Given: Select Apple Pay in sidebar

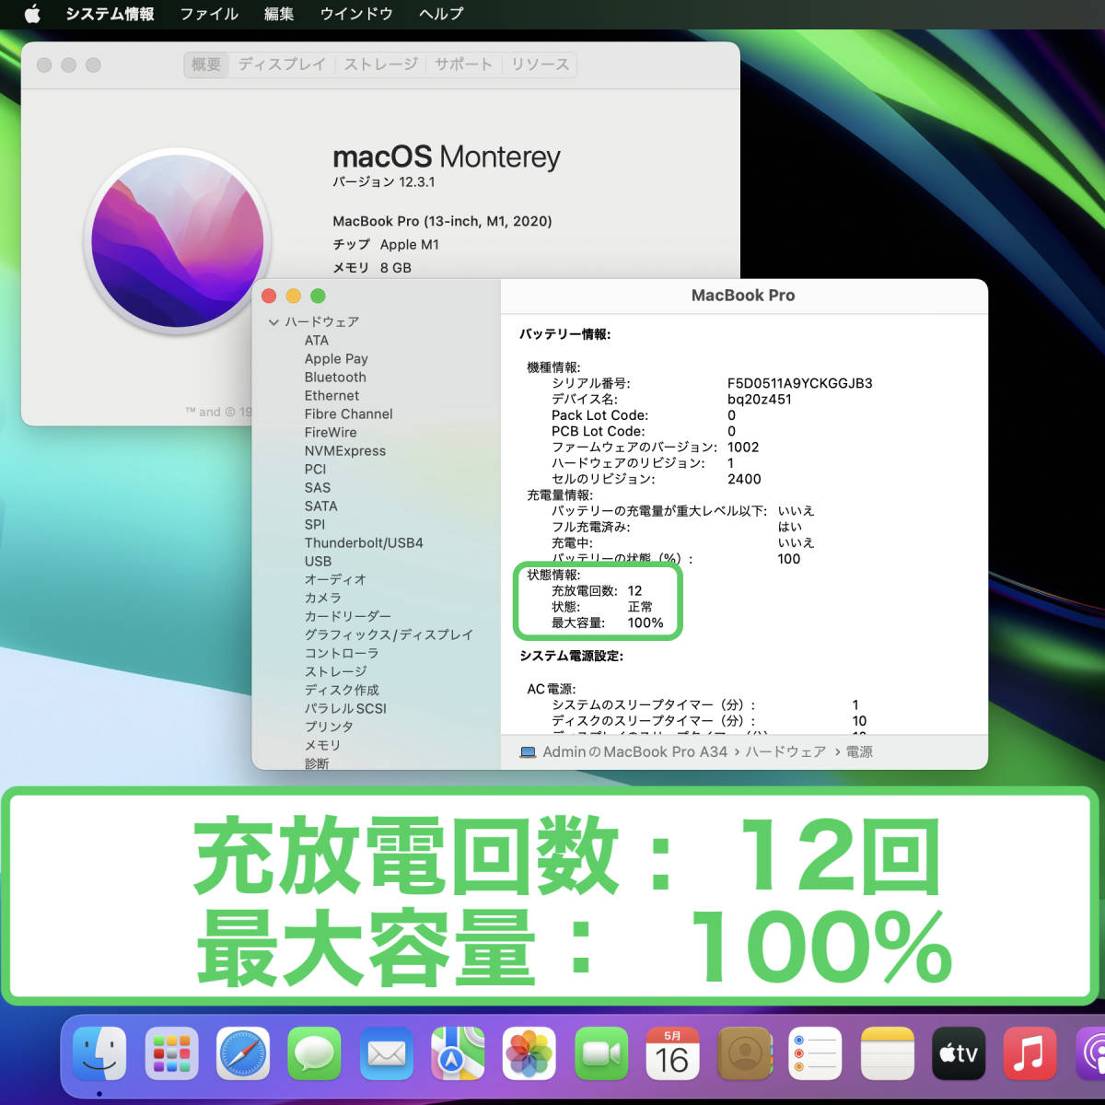Looking at the screenshot, I should tap(336, 359).
